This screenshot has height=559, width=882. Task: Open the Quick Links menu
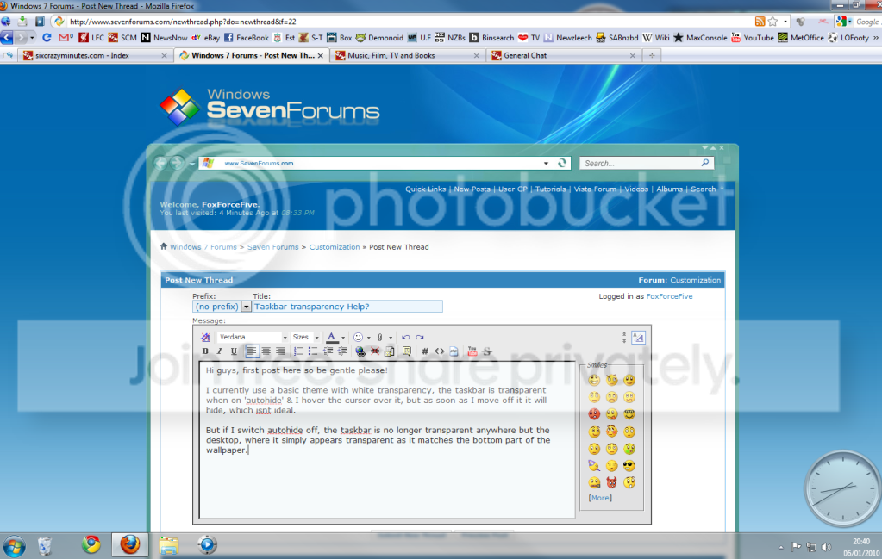[425, 189]
